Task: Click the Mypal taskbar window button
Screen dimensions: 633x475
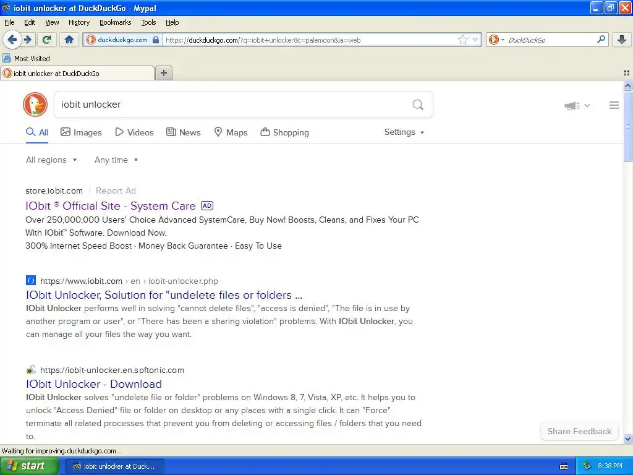Action: (114, 466)
